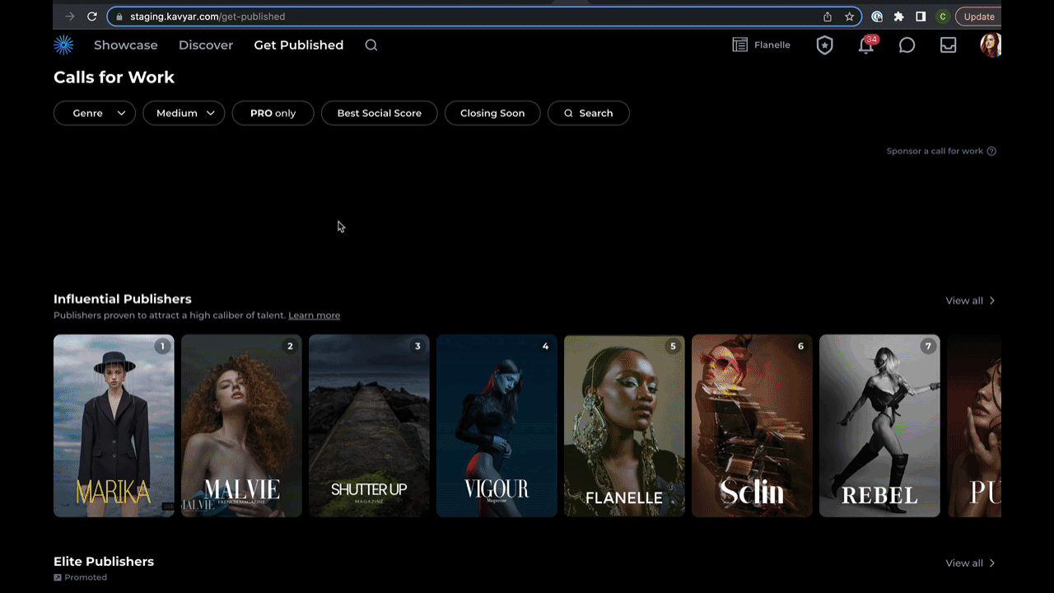Open the MARIKA publisher card
1054x593 pixels.
[114, 426]
